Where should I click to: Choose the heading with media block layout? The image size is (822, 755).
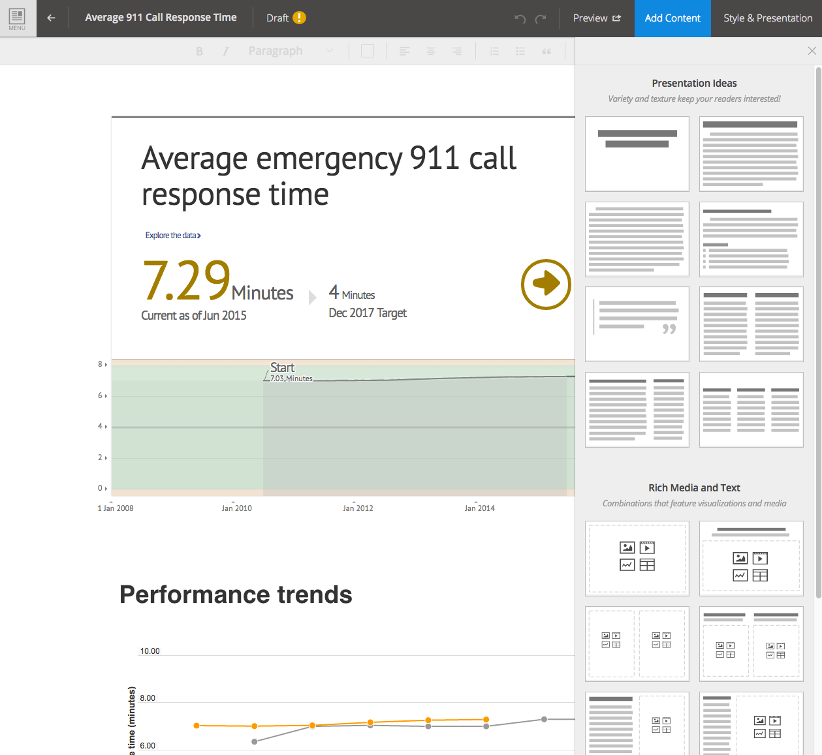(751, 559)
